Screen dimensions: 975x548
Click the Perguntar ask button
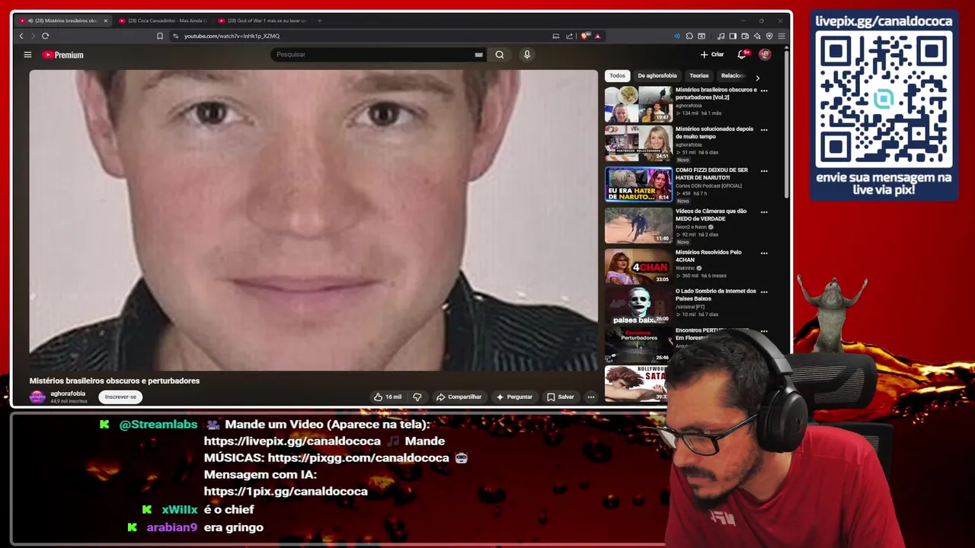(x=514, y=397)
